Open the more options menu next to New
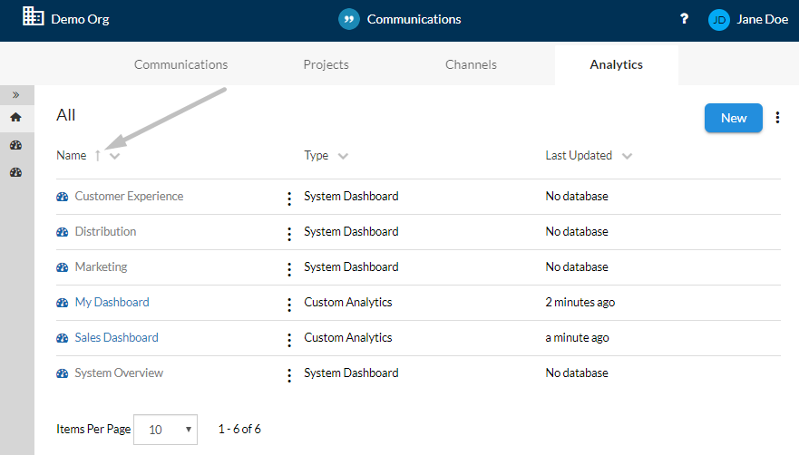799x455 pixels. [777, 118]
